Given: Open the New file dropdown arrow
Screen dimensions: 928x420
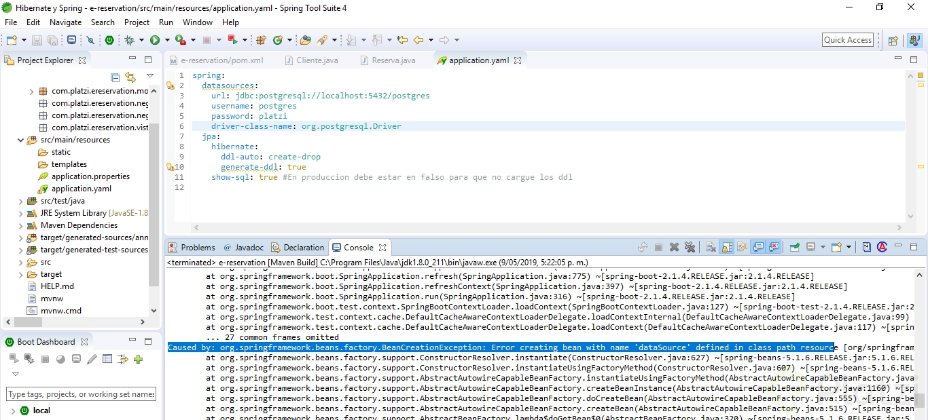Looking at the screenshot, I should (x=24, y=40).
